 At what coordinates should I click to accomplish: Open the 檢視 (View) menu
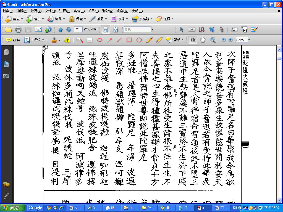(36, 11)
